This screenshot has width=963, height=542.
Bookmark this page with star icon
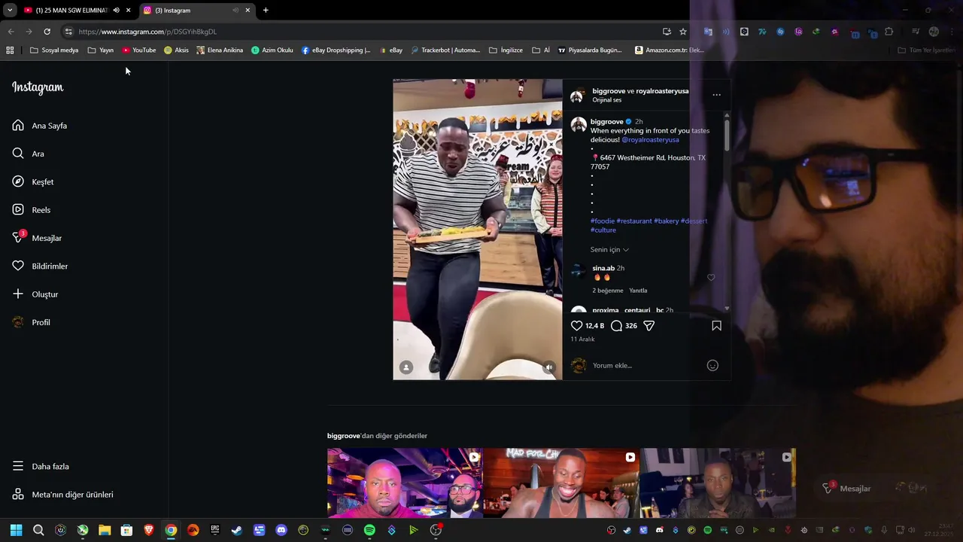tap(683, 32)
